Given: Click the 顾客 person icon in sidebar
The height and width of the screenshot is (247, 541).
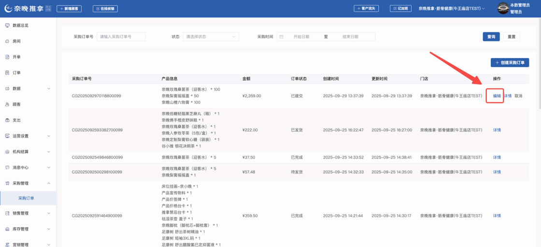Looking at the screenshot, I should pyautogui.click(x=7, y=104).
